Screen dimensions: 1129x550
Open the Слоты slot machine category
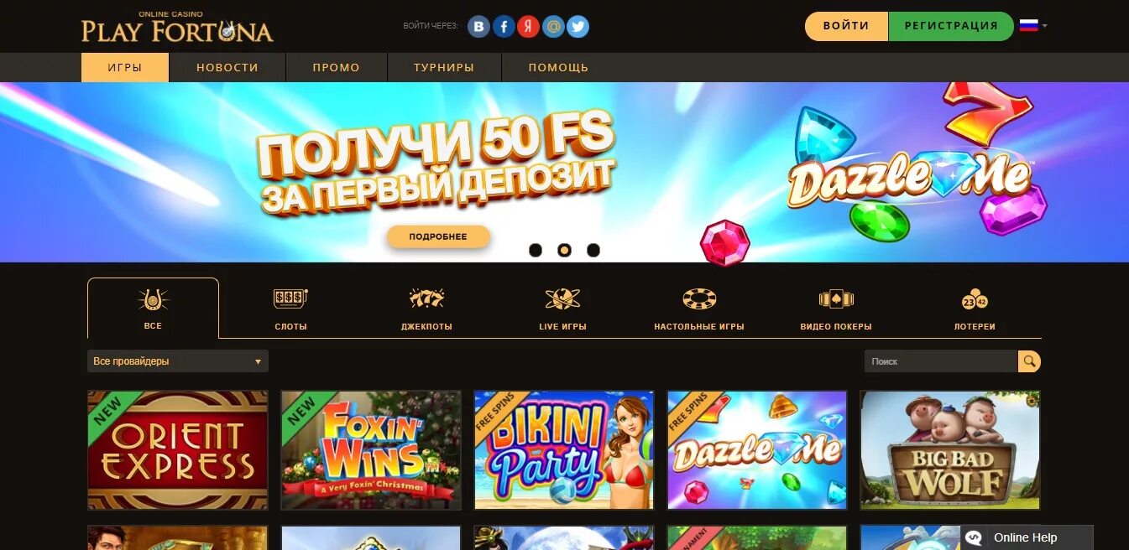(x=290, y=309)
